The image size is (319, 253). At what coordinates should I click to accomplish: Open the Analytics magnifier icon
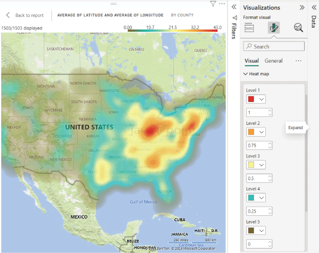coord(298,28)
